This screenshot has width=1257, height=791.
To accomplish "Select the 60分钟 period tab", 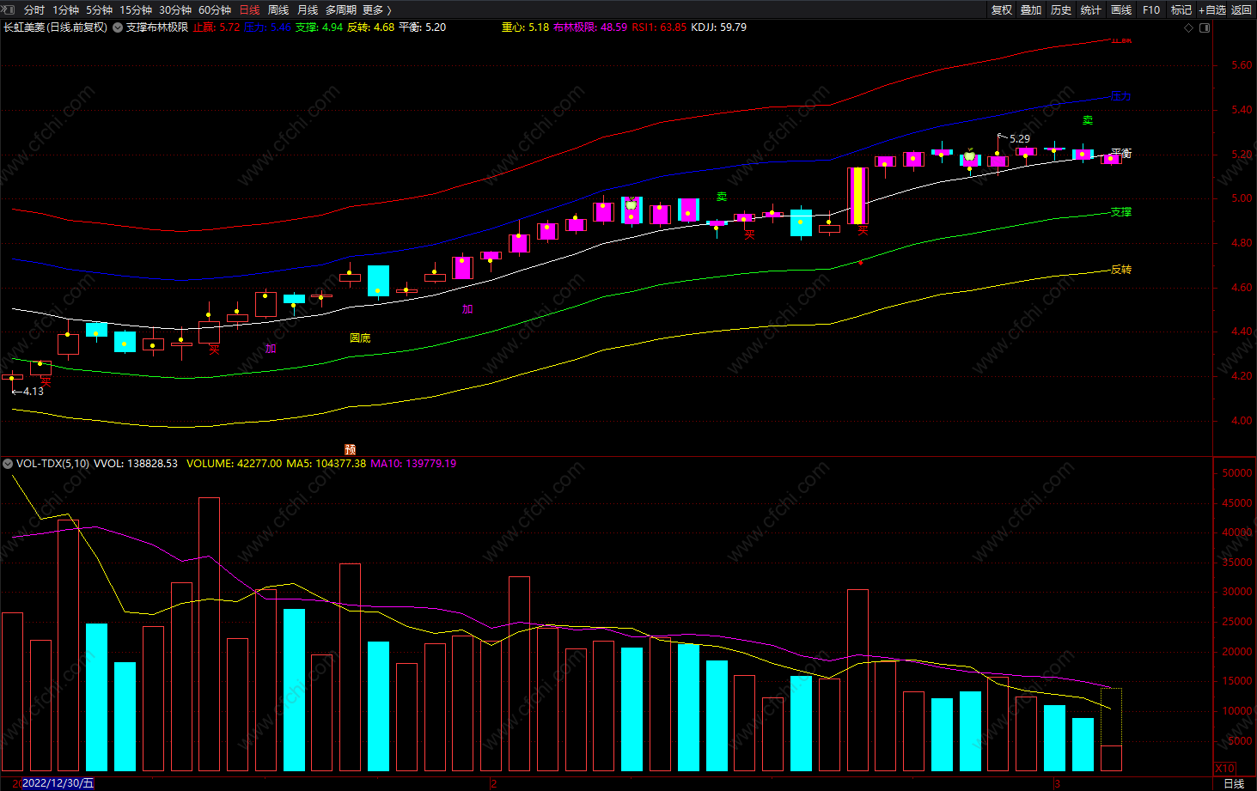I will (x=215, y=9).
